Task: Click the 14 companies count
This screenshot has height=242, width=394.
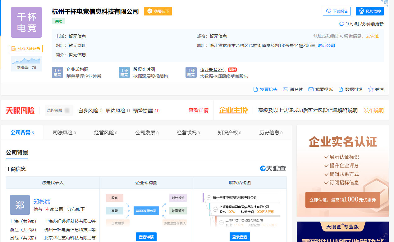Action: (46, 209)
